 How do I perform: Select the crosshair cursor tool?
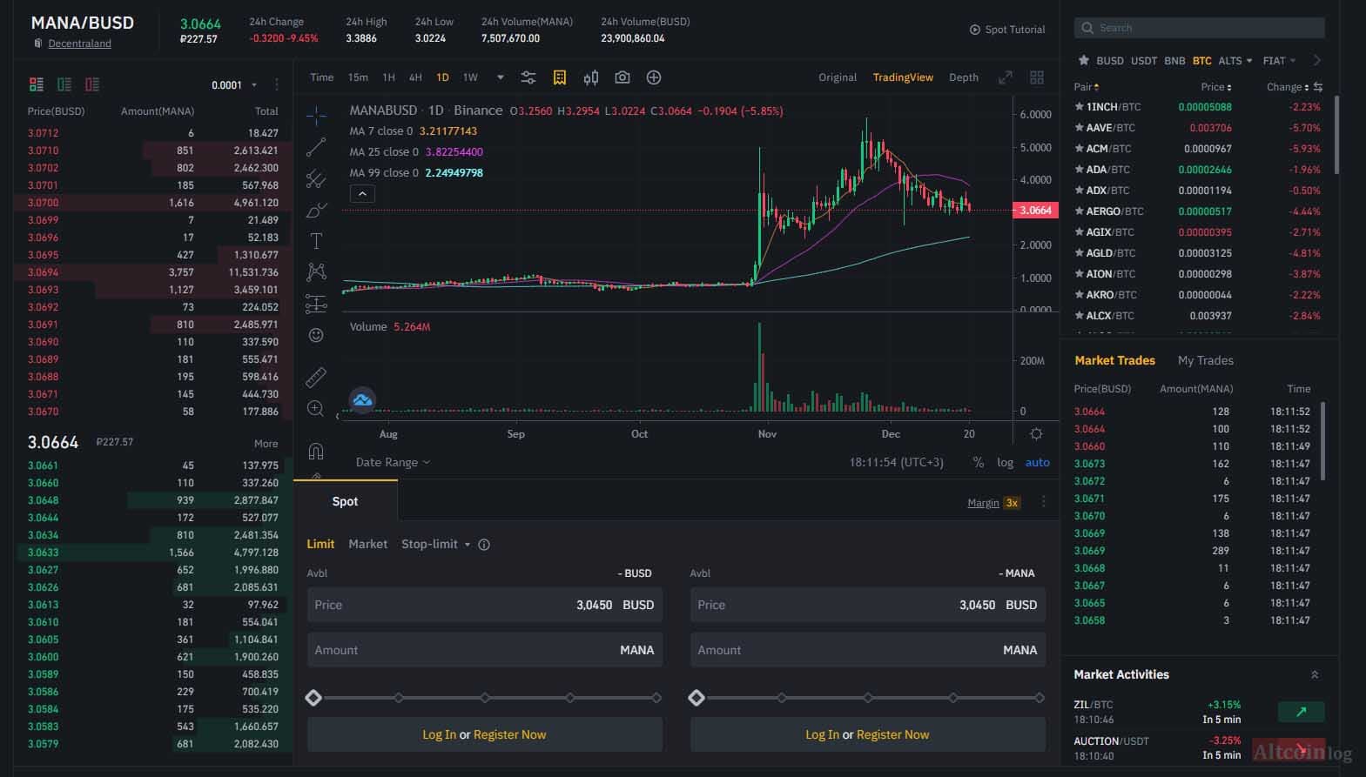click(x=316, y=115)
